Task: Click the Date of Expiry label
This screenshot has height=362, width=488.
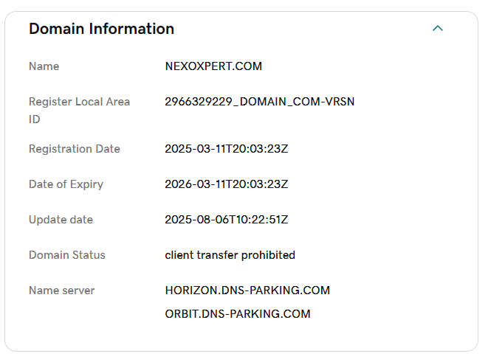Action: click(x=66, y=184)
